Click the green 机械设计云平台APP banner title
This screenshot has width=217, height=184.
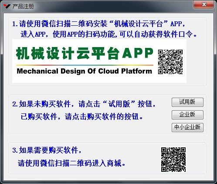point(85,53)
